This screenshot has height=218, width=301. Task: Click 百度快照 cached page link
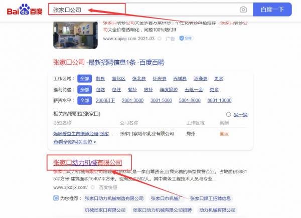[x=109, y=187]
